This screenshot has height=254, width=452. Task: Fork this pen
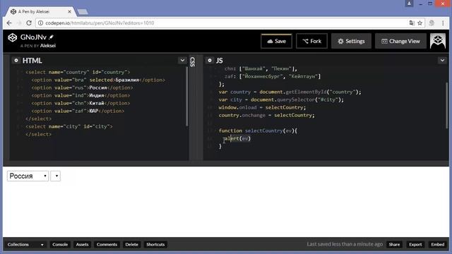point(311,41)
